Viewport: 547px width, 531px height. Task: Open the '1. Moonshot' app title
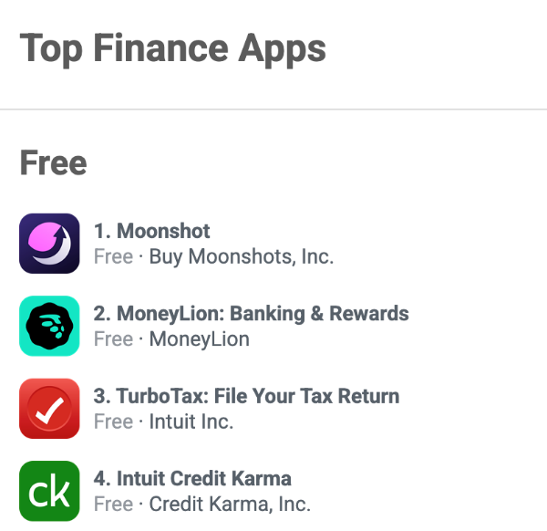click(151, 231)
